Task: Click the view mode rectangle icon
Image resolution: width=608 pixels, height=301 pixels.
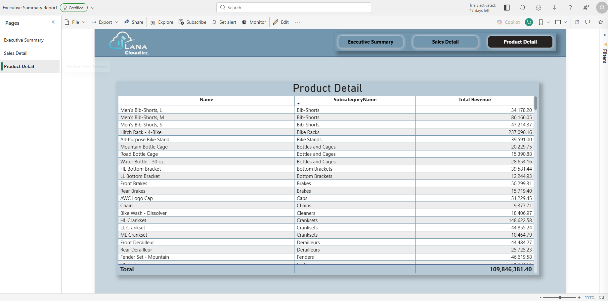Action: tap(558, 22)
